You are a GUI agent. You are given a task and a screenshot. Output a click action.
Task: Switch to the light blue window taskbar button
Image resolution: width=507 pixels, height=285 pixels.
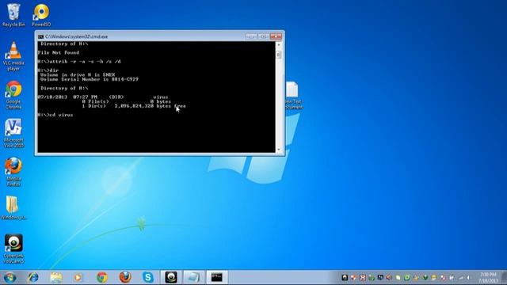pos(193,278)
